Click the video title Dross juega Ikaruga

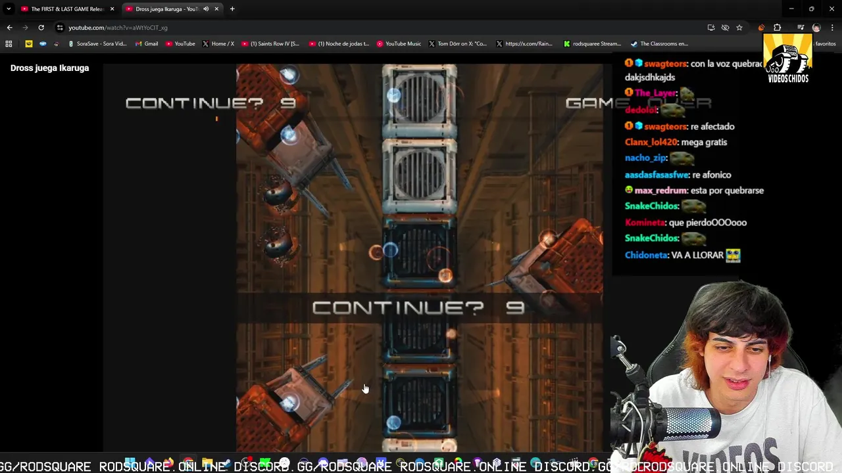(49, 68)
